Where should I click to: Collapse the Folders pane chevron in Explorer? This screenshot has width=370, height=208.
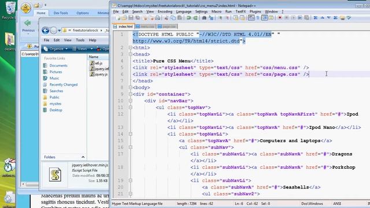[83, 157]
